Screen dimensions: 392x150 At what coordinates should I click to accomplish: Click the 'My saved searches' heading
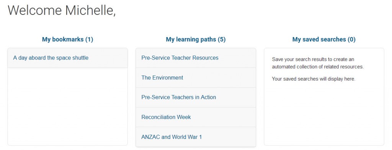click(319, 39)
